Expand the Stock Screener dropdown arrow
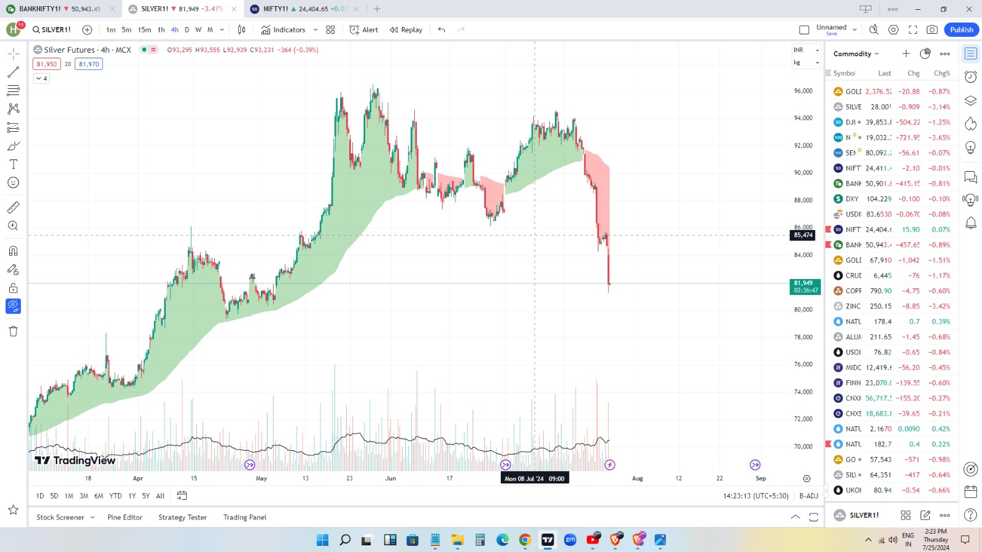The image size is (982, 552). click(93, 517)
